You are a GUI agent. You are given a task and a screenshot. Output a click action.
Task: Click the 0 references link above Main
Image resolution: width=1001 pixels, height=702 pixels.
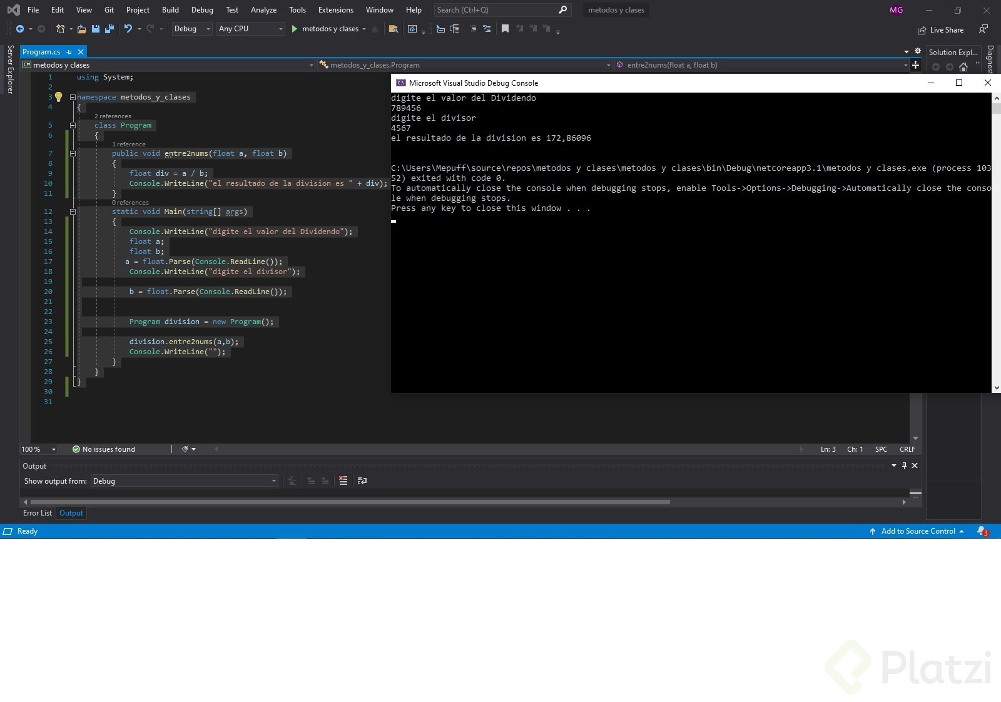(130, 203)
